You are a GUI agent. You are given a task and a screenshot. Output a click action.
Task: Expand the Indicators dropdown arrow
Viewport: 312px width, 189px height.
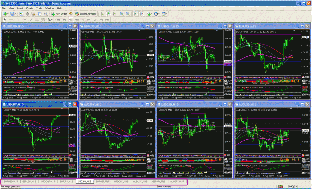tap(151, 14)
